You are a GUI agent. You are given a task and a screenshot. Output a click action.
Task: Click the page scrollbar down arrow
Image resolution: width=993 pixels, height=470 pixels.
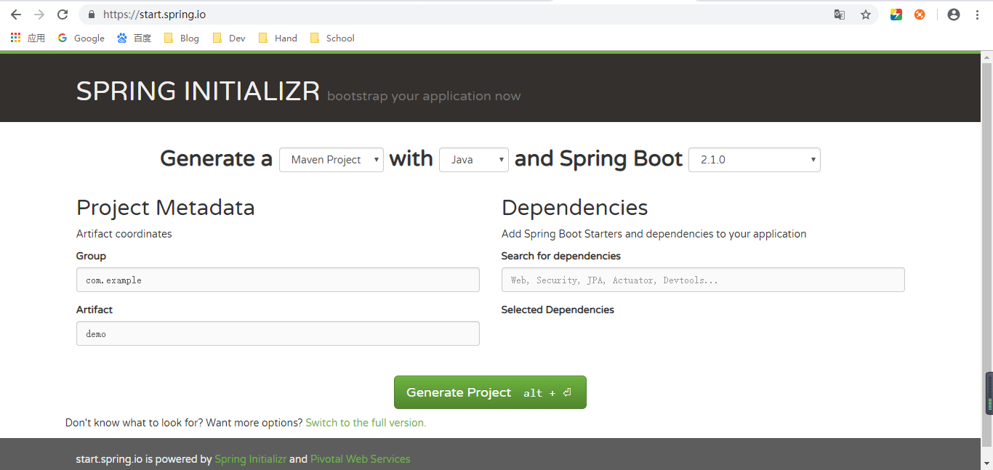(x=986, y=463)
